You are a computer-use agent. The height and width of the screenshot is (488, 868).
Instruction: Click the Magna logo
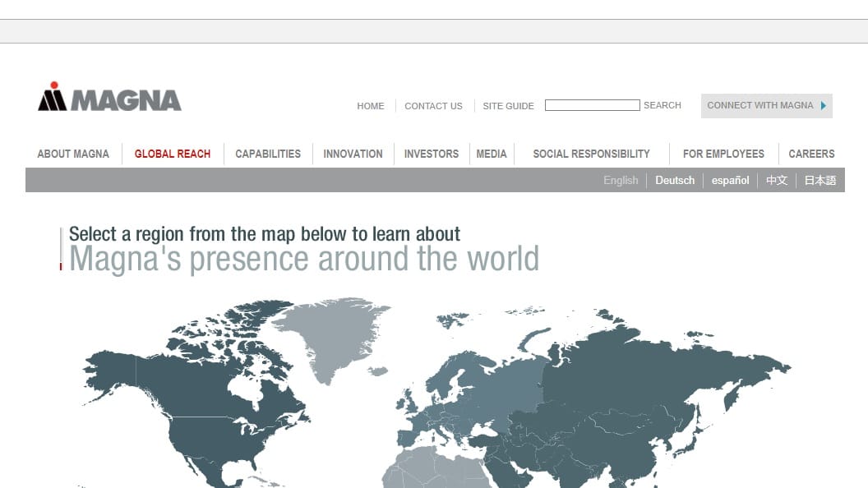click(x=109, y=97)
